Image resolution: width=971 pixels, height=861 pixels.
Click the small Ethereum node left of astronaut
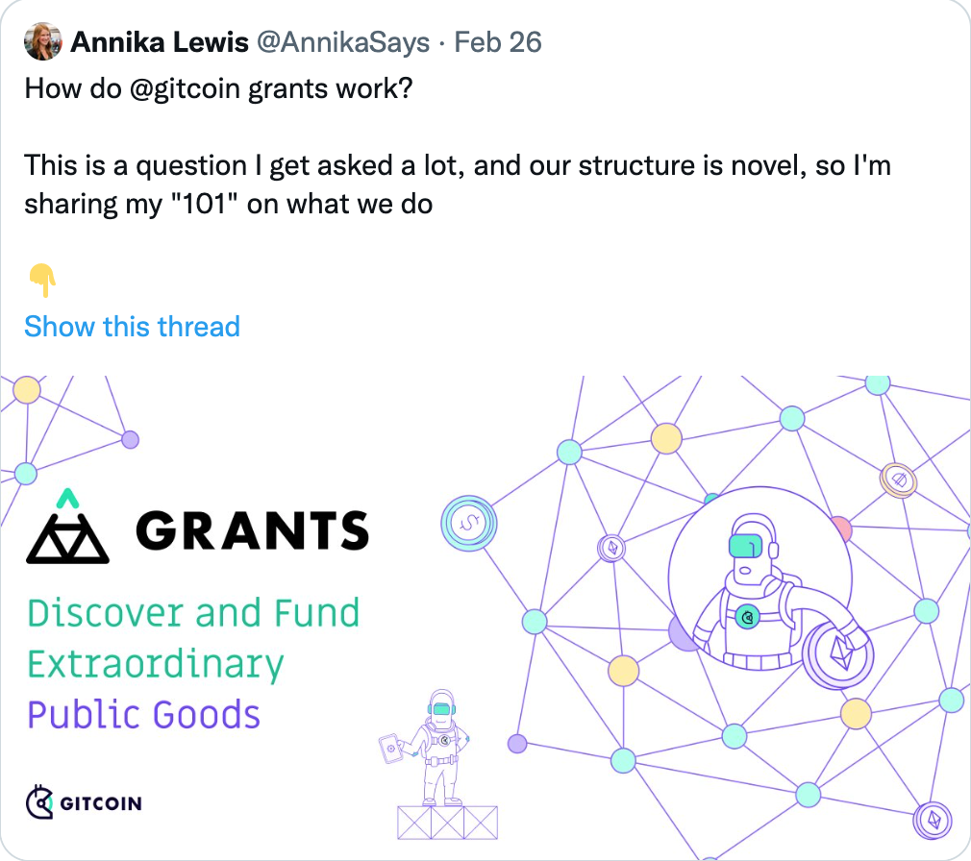611,548
